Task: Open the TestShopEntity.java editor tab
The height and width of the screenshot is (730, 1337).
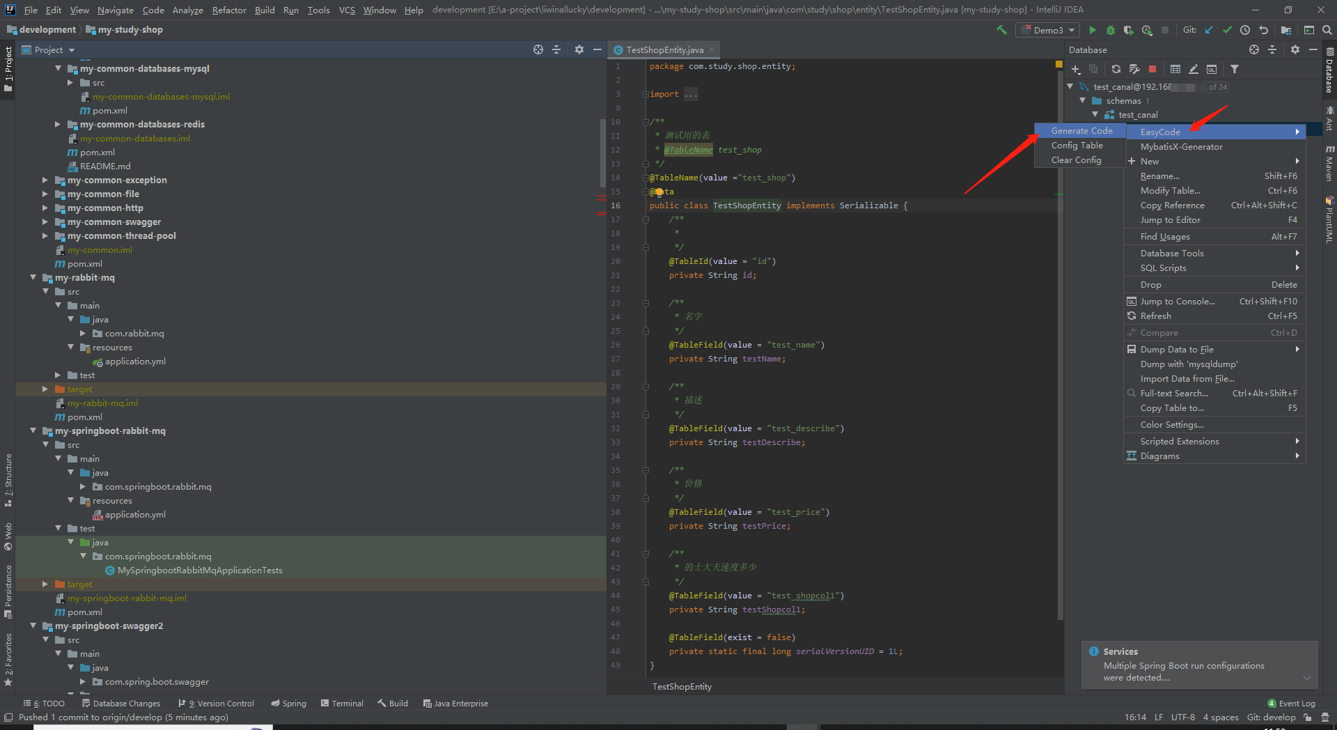Action: 664,50
